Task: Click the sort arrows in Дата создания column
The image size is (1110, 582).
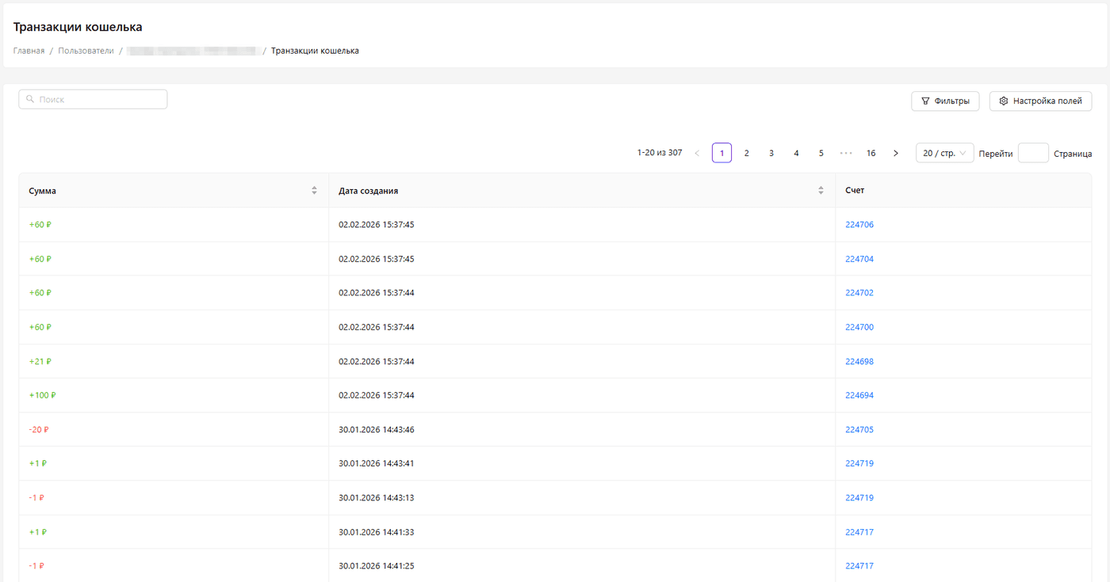Action: tap(821, 191)
